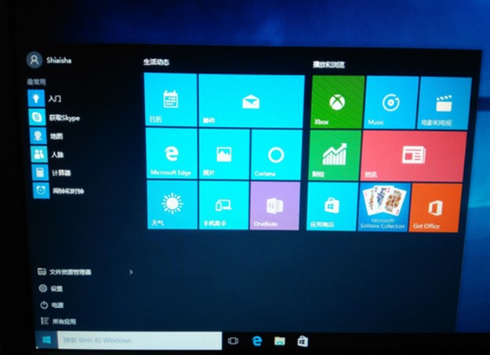
Task: Open the Music tile
Action: click(x=391, y=103)
